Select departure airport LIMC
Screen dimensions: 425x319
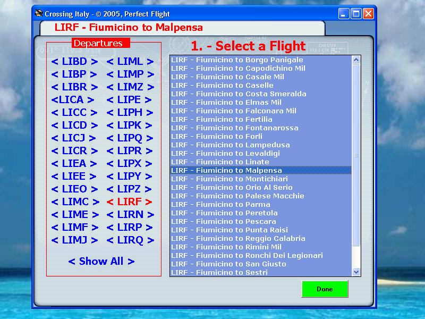tap(75, 202)
